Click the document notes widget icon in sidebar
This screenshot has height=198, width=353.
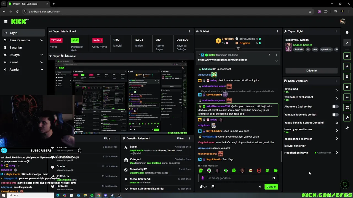pos(347,77)
